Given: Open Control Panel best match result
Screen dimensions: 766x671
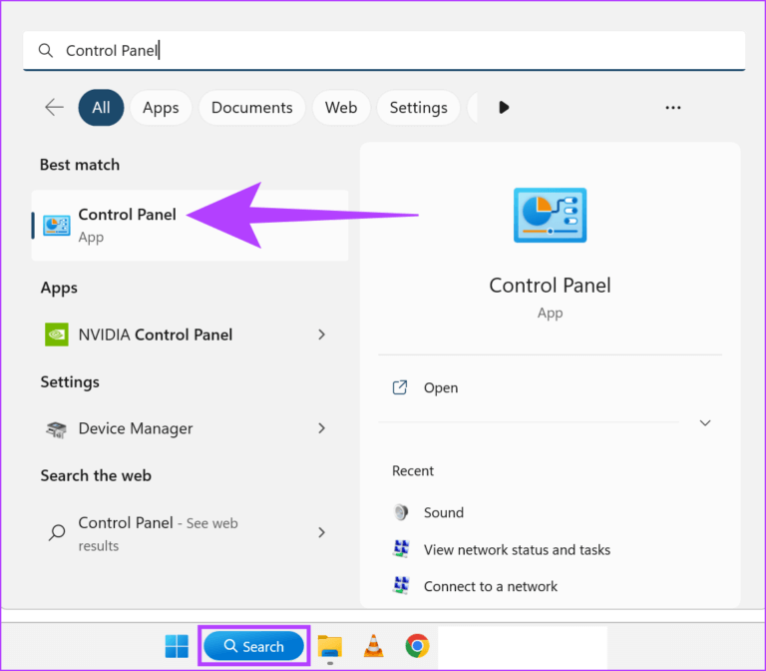Looking at the screenshot, I should pos(191,225).
